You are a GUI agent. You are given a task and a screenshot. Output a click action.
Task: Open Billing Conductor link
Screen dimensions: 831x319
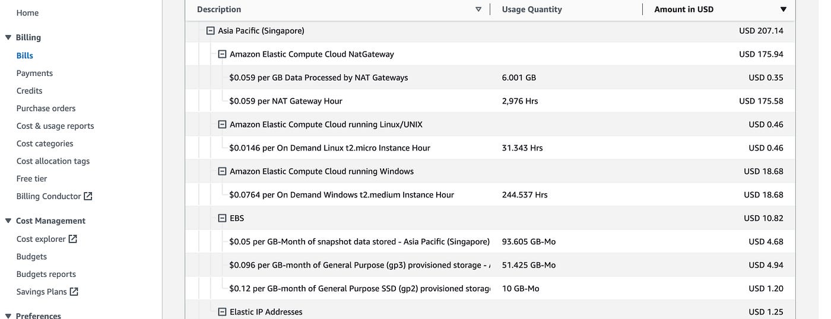[49, 196]
